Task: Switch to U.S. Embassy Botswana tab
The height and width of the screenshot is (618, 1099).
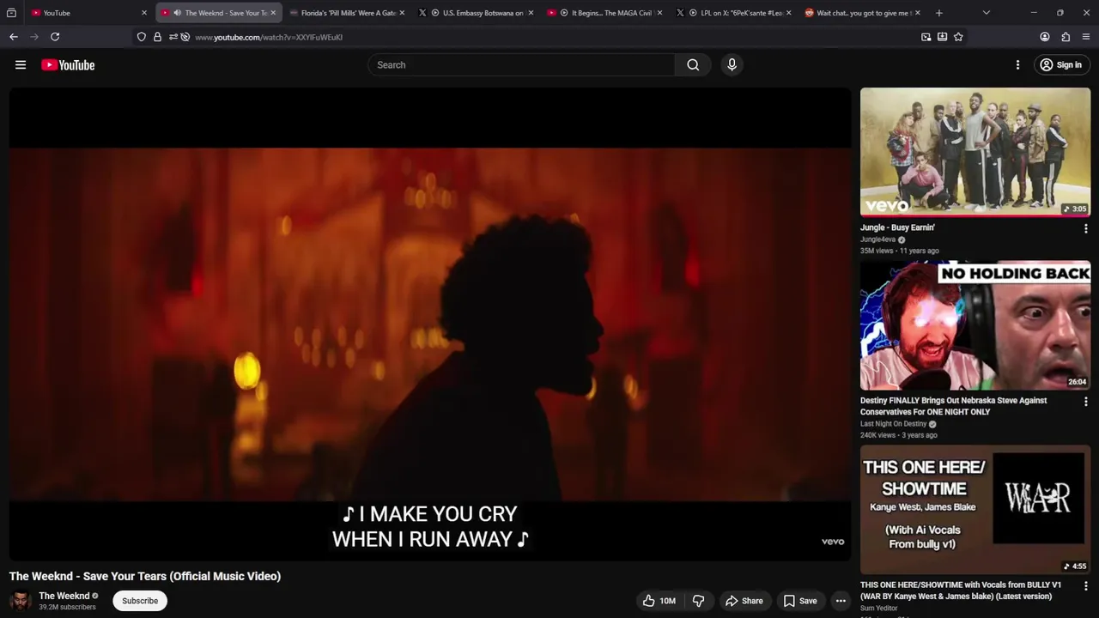Action: pos(477,13)
